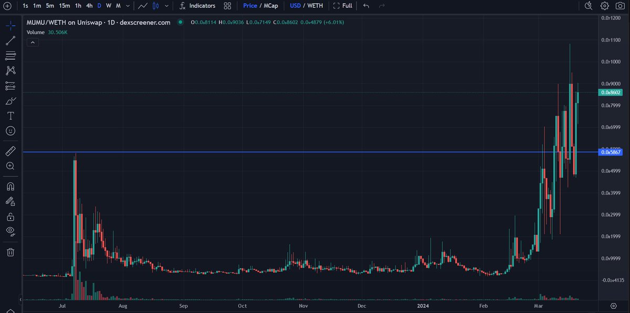The width and height of the screenshot is (630, 313).
Task: Select the 15m time interval
Action: point(64,6)
